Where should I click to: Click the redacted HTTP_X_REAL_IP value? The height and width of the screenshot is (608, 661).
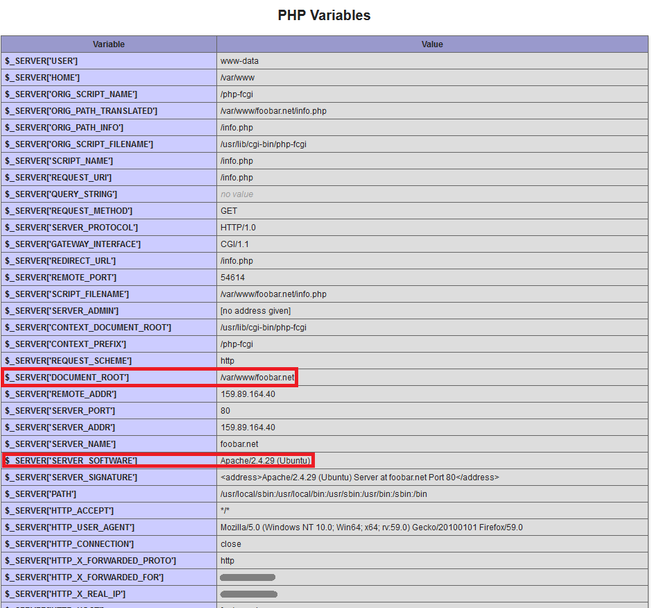(x=248, y=594)
